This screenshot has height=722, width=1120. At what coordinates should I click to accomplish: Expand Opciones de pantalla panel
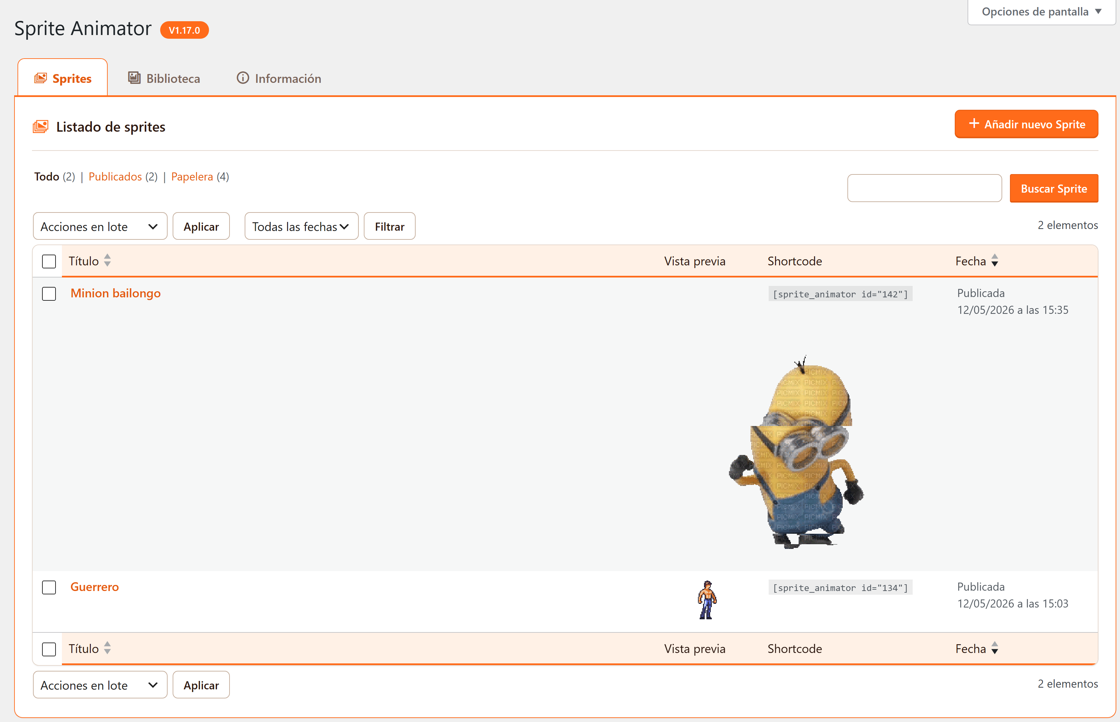(1041, 12)
